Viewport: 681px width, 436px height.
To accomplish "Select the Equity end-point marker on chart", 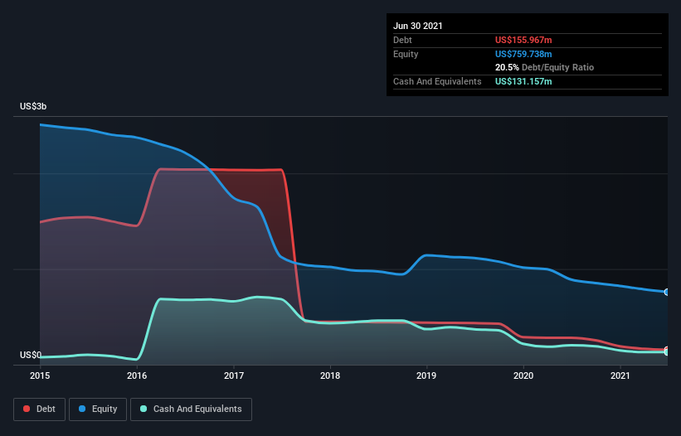I will tap(667, 292).
